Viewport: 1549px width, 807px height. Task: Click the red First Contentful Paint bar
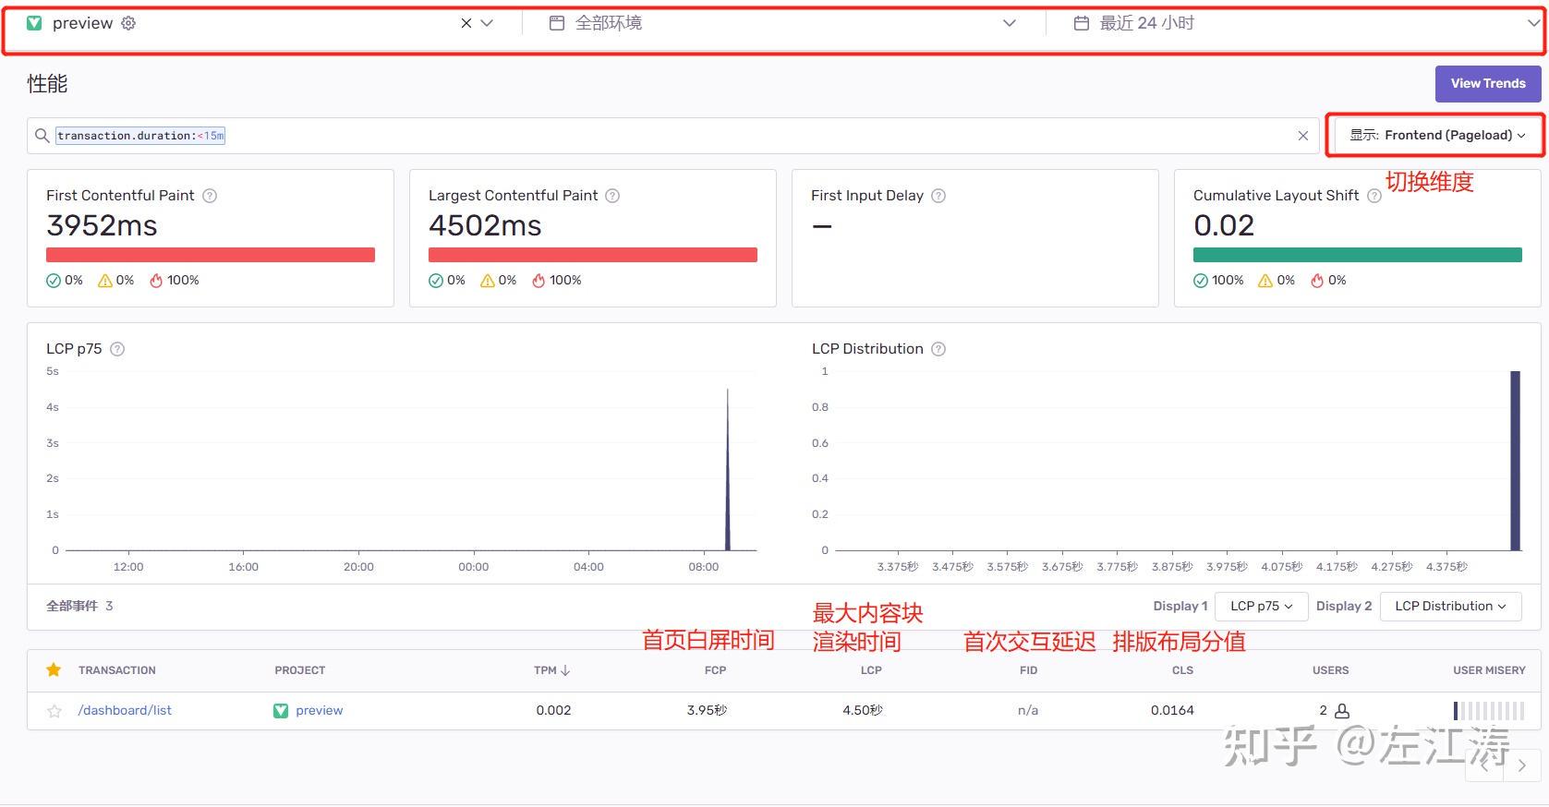pos(211,255)
